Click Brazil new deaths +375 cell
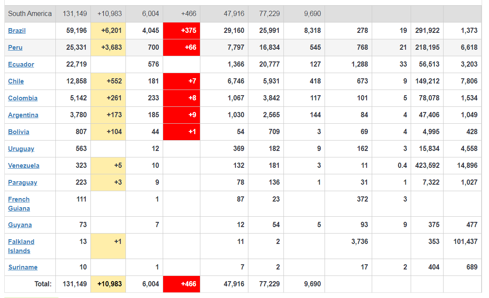This screenshot has height=298, width=489. pyautogui.click(x=181, y=31)
